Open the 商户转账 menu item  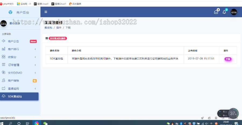coord(19,81)
